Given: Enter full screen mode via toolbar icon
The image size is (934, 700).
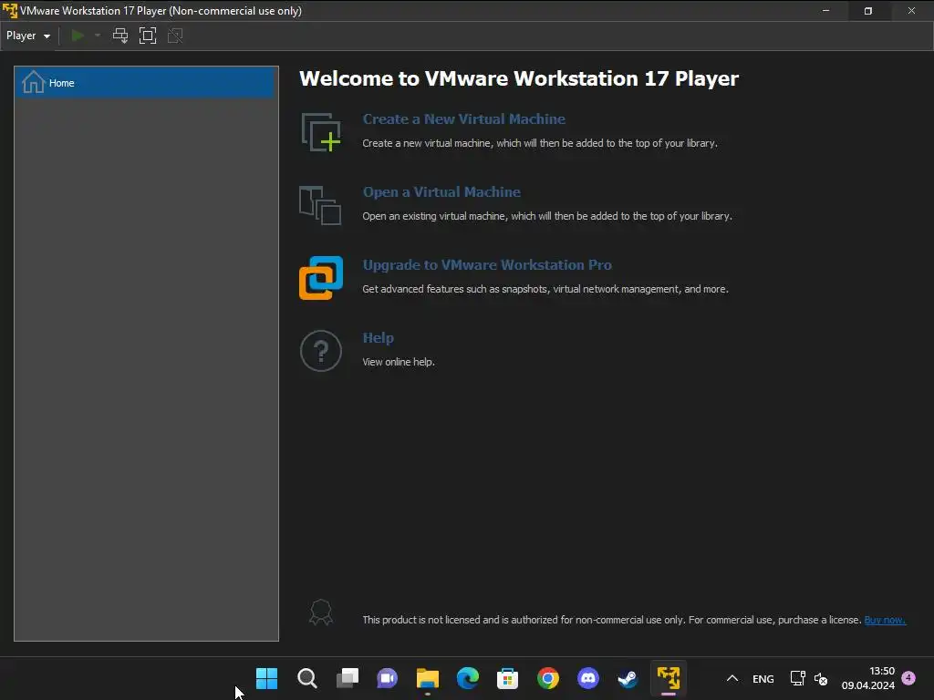Looking at the screenshot, I should 148,36.
